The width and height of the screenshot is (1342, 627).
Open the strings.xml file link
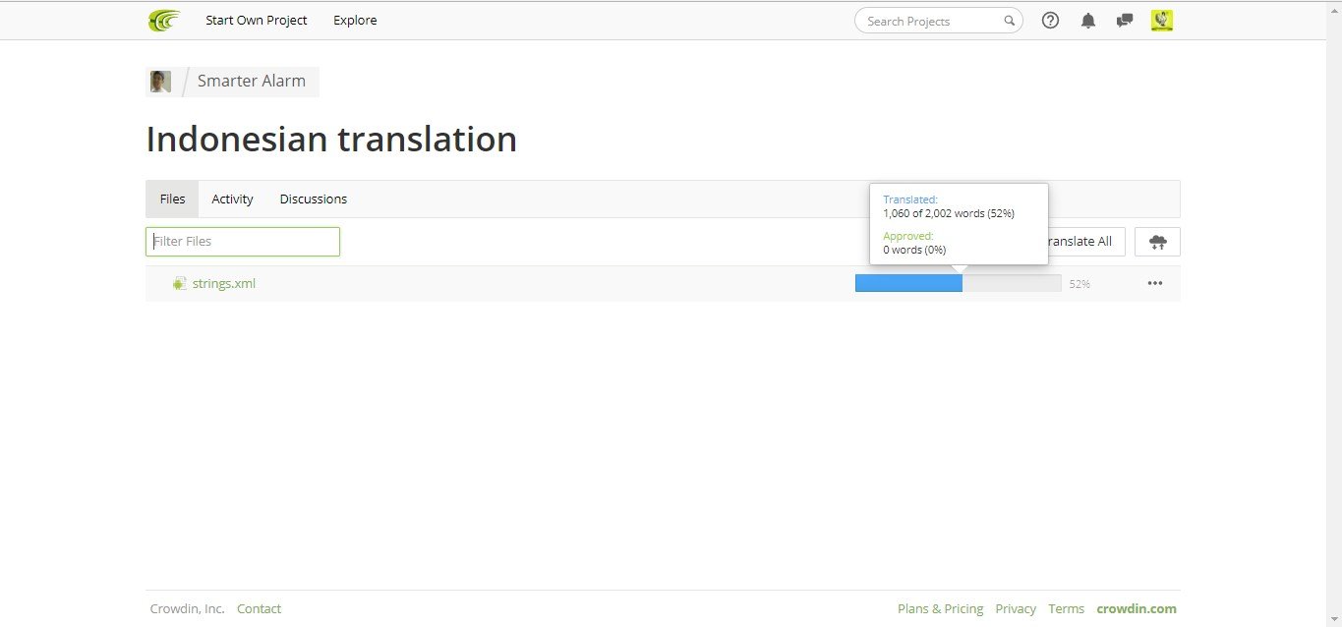[x=223, y=284]
